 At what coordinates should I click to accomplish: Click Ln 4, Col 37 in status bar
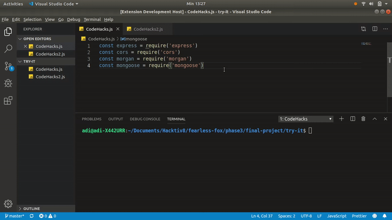click(262, 216)
